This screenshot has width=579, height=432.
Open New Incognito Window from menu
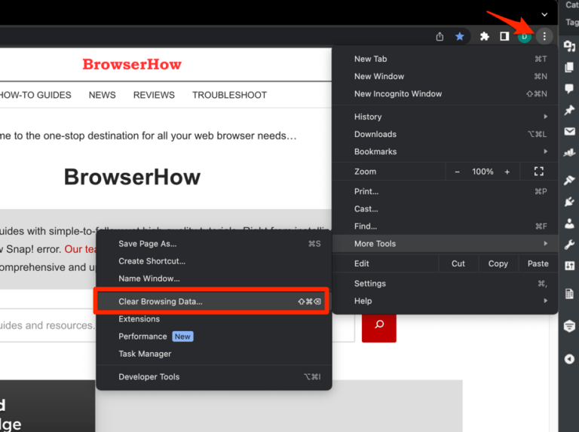pyautogui.click(x=398, y=94)
